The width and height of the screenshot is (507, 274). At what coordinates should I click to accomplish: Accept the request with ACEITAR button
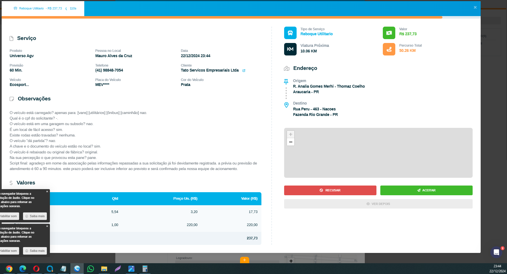(426, 190)
